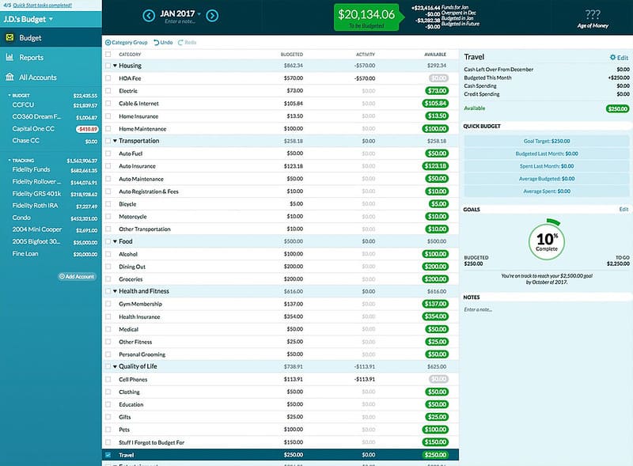Click the Redo arrow icon
Screen dimensions: 633x466
click(180, 43)
